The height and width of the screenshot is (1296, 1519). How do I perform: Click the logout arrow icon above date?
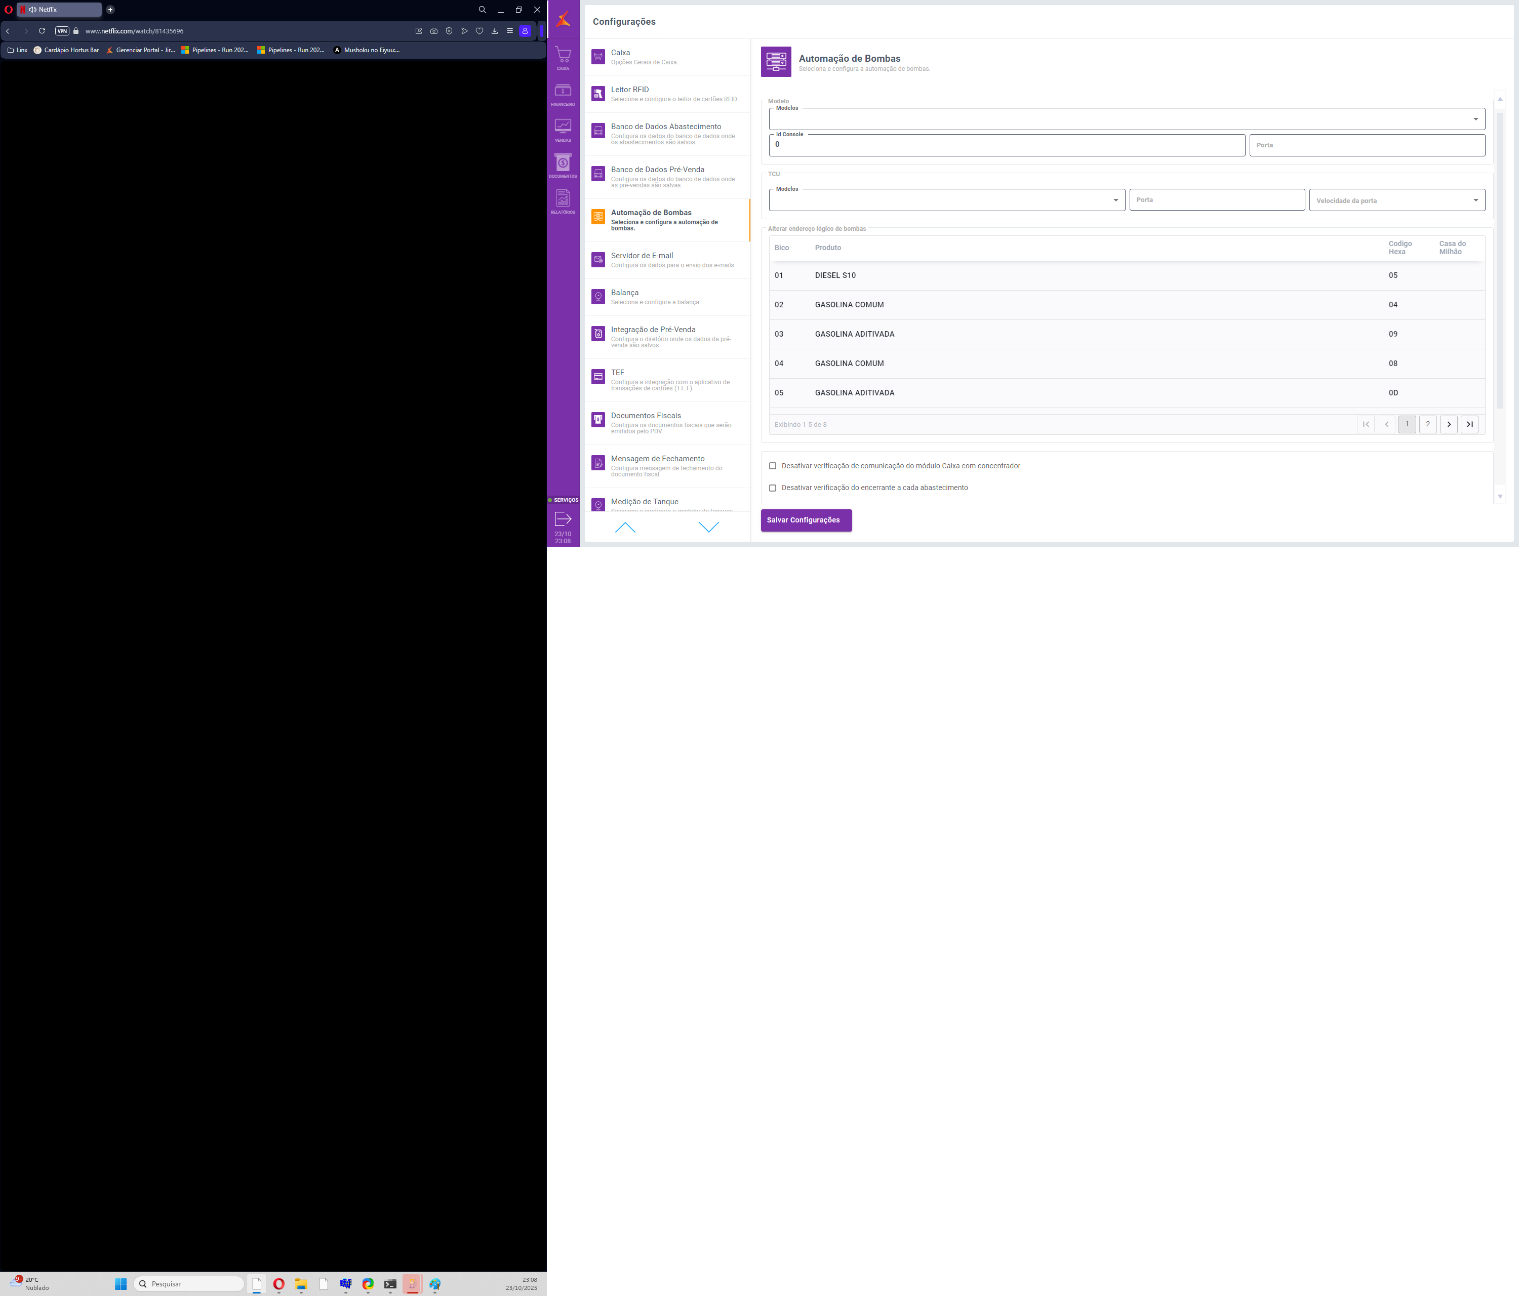(x=563, y=519)
